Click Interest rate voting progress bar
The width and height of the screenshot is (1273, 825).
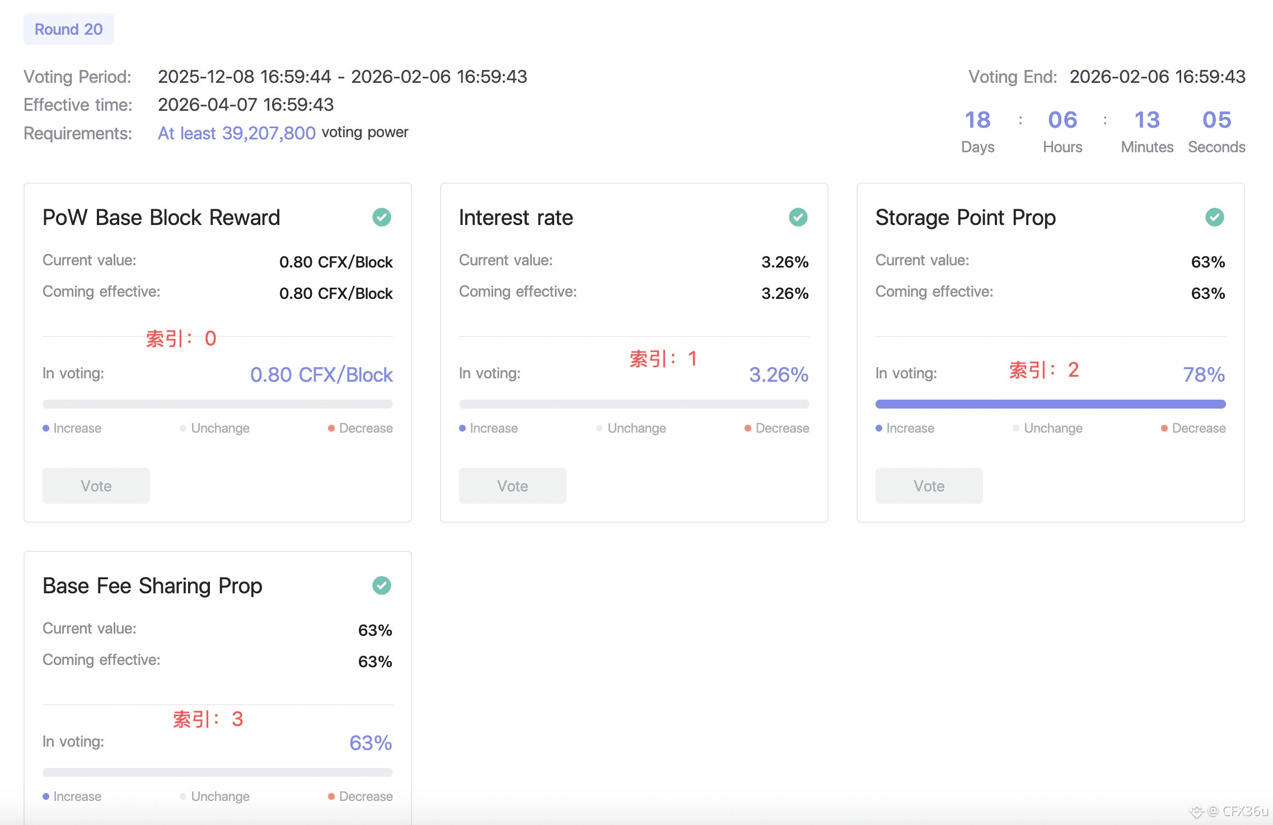coord(634,404)
